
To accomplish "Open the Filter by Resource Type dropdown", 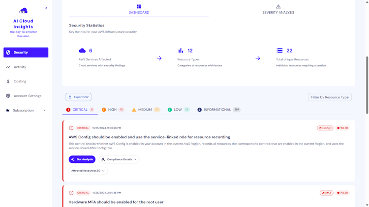I will (330, 97).
